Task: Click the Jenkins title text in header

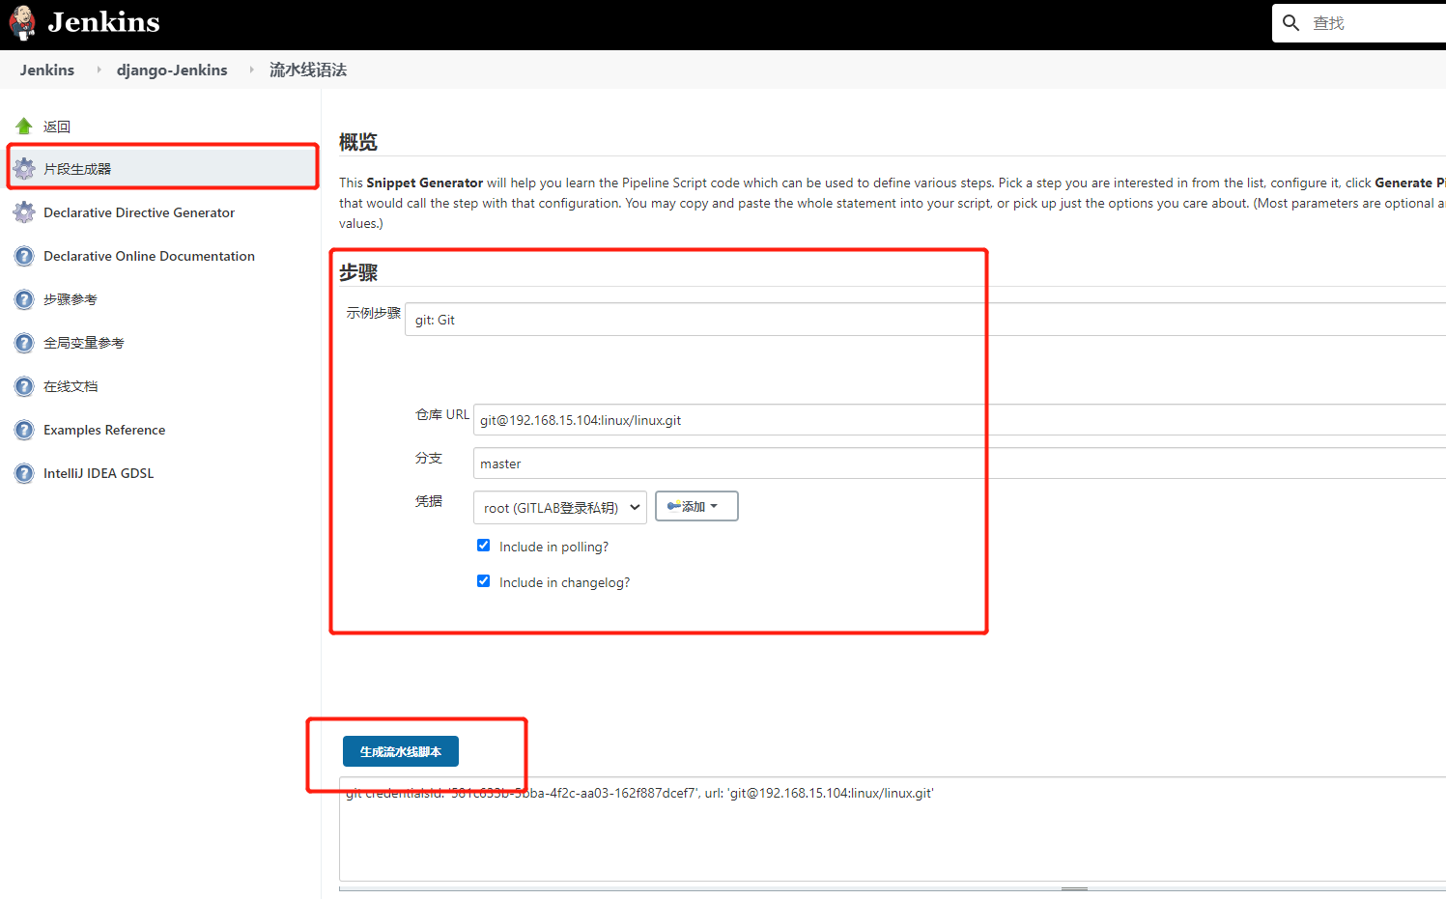Action: click(x=103, y=22)
